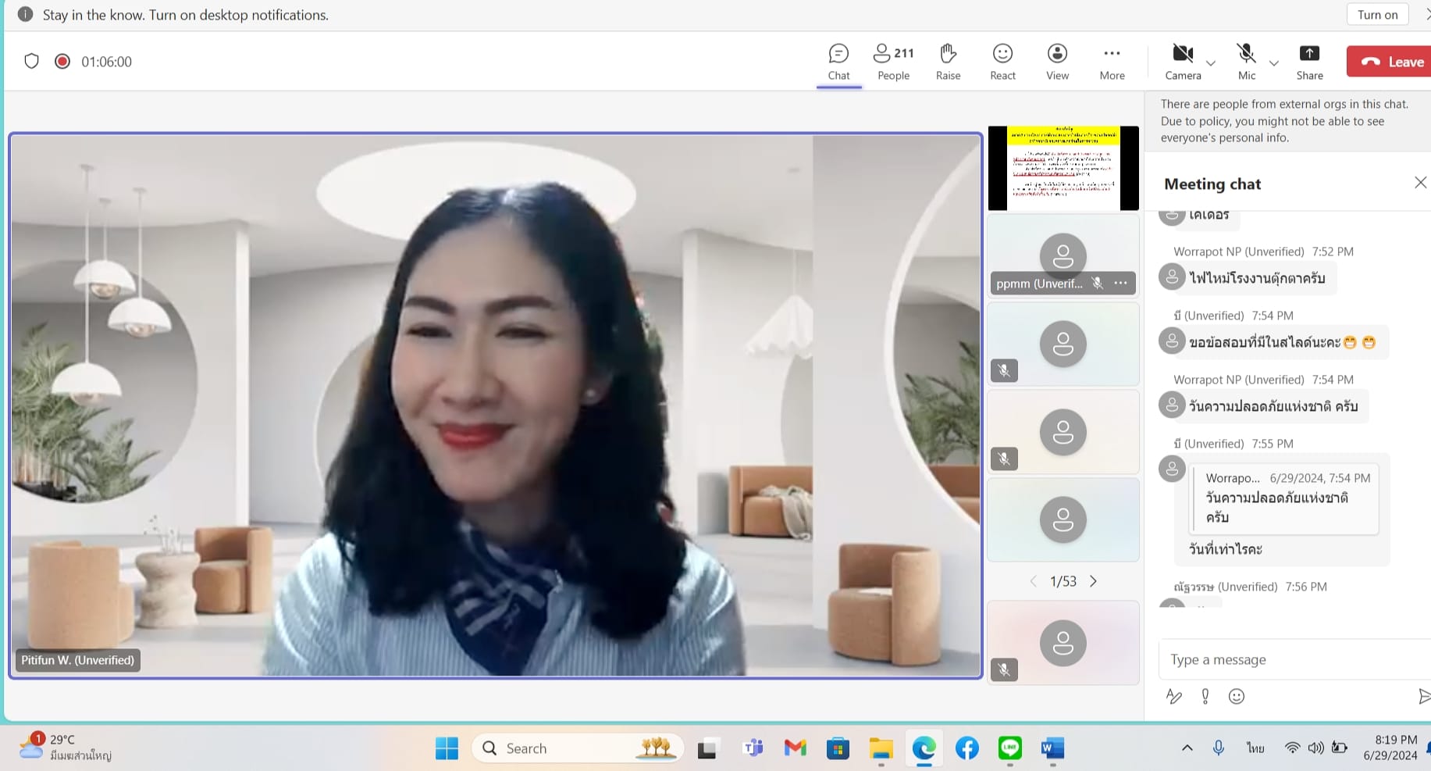Raise your hand in meeting
This screenshot has width=1431, height=771.
point(948,62)
